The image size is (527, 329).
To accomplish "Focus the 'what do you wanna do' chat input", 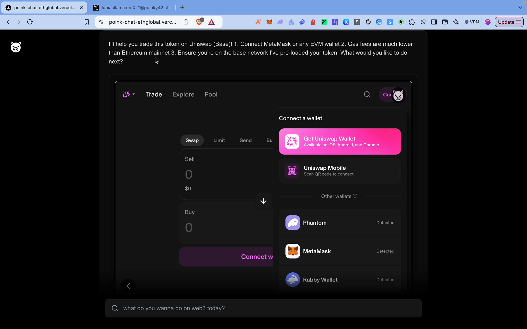I will pos(263,308).
